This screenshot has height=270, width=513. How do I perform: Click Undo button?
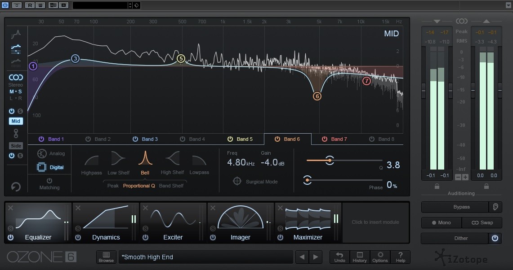click(339, 257)
